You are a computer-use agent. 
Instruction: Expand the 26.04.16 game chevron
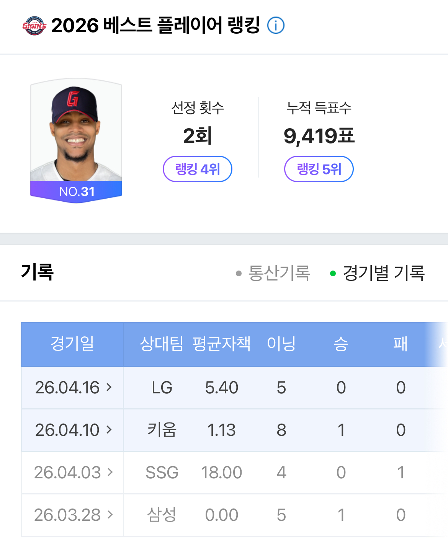click(110, 387)
